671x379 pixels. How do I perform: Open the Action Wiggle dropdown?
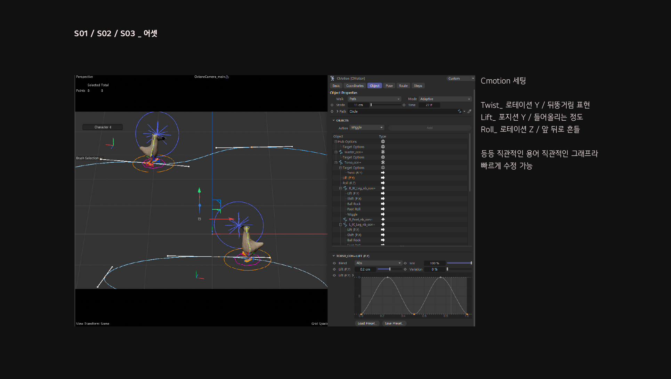click(367, 128)
